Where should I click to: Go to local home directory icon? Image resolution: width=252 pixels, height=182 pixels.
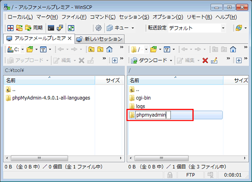pos(110,49)
